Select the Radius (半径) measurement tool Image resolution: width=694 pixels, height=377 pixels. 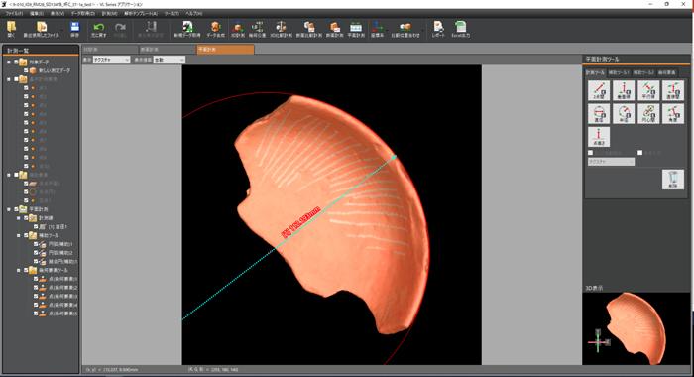coord(624,114)
